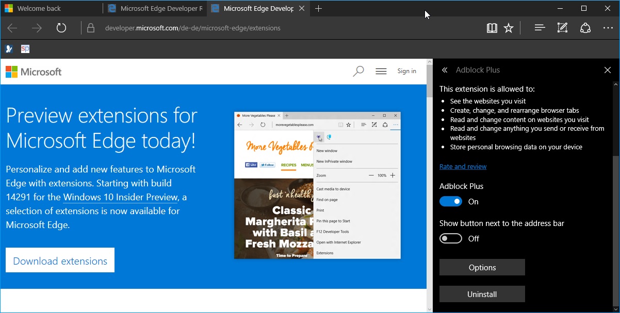620x313 pixels.
Task: Click the Uninstall button
Action: click(x=482, y=294)
